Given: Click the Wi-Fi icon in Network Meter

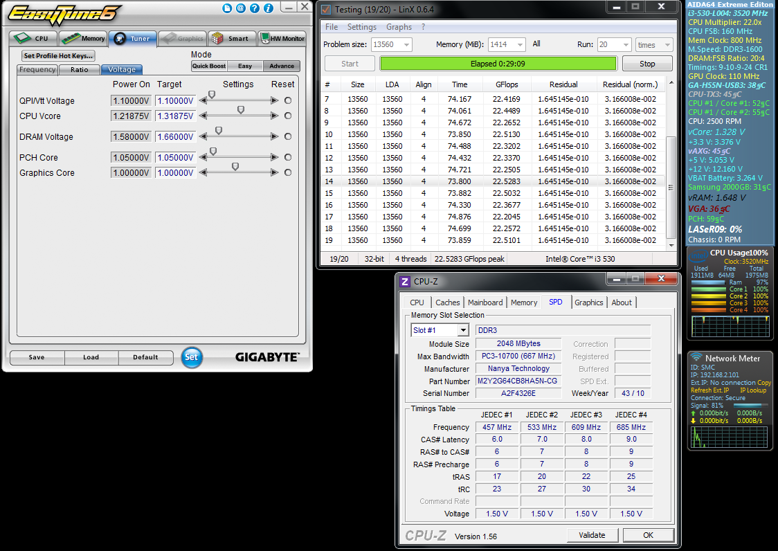Looking at the screenshot, I should pos(696,358).
